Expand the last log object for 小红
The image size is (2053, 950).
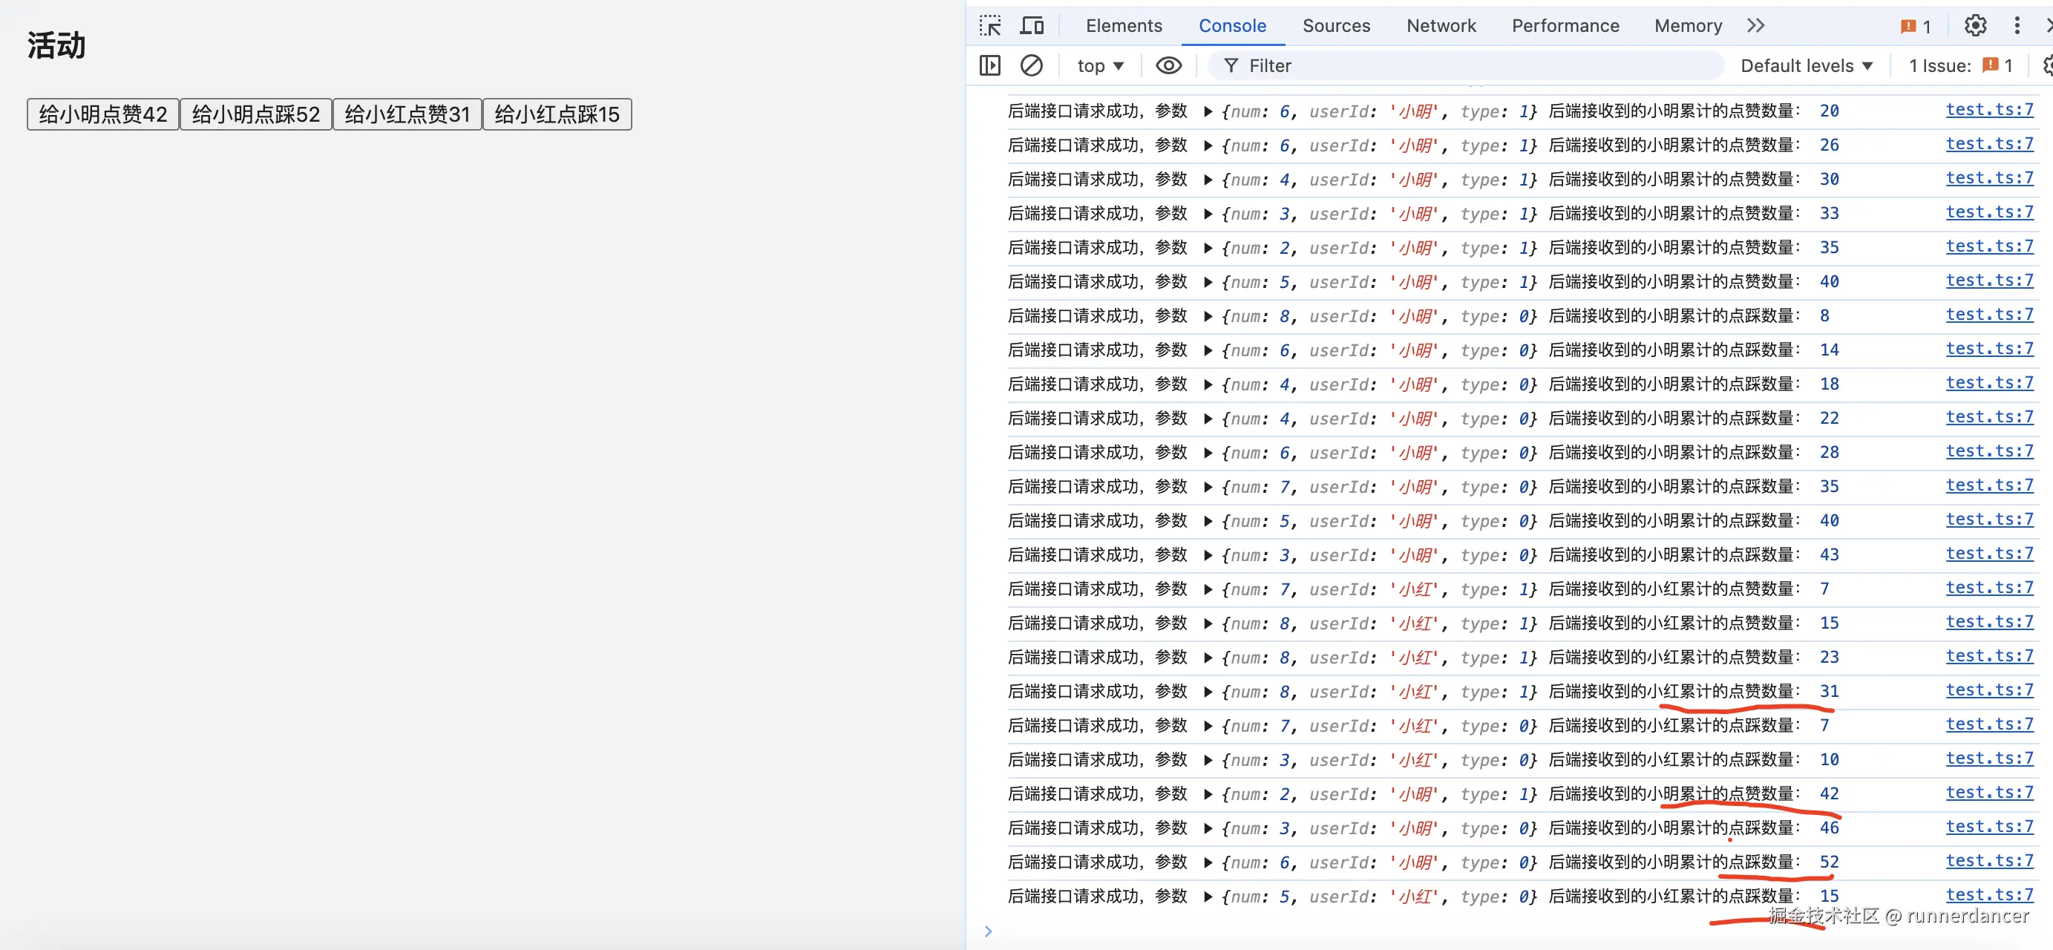tap(1208, 897)
